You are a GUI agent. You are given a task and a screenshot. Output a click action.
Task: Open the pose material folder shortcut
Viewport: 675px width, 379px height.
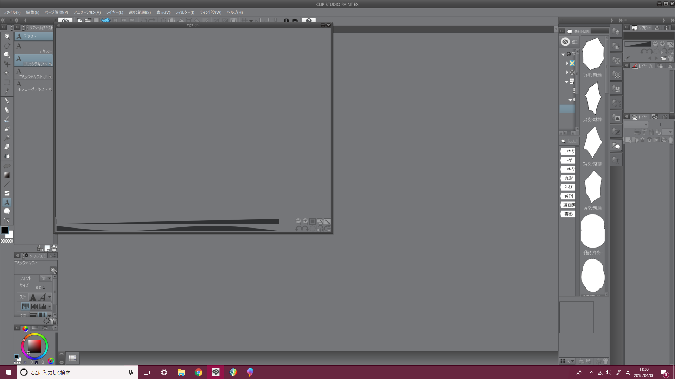tap(616, 160)
